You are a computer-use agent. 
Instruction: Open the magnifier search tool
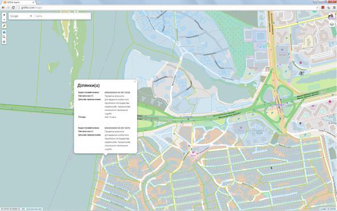coord(4,37)
